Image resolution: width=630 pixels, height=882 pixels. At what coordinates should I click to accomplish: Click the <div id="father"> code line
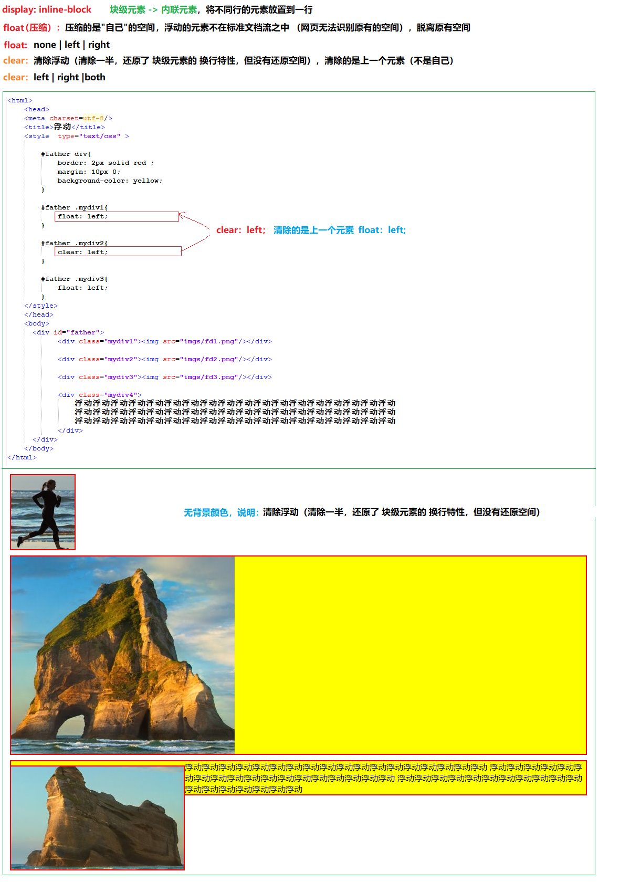(68, 332)
